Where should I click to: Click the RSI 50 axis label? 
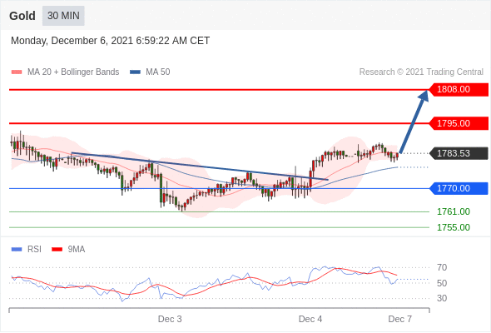coord(442,283)
